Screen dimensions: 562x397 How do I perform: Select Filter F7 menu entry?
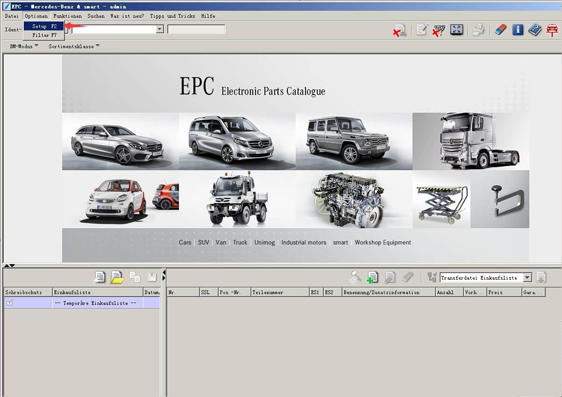click(x=44, y=35)
